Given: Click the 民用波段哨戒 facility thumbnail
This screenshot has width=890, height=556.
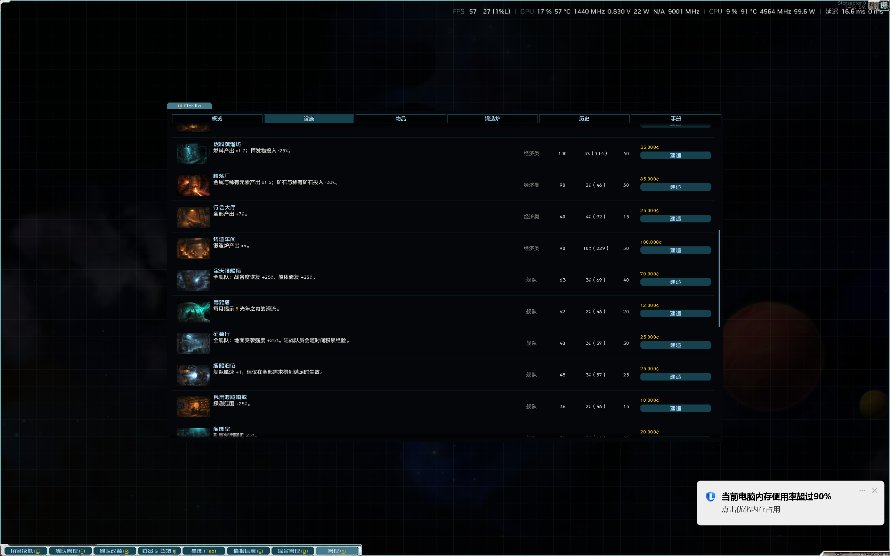Looking at the screenshot, I should point(193,407).
